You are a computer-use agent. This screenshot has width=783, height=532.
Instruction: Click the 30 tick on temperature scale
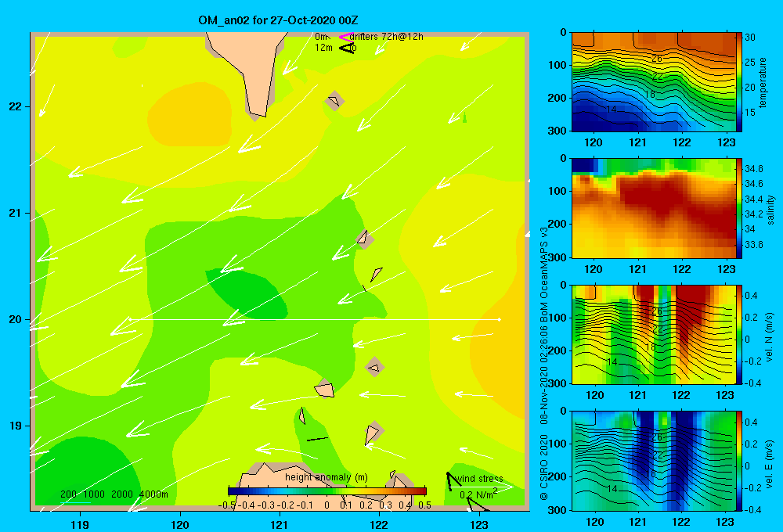pyautogui.click(x=750, y=38)
